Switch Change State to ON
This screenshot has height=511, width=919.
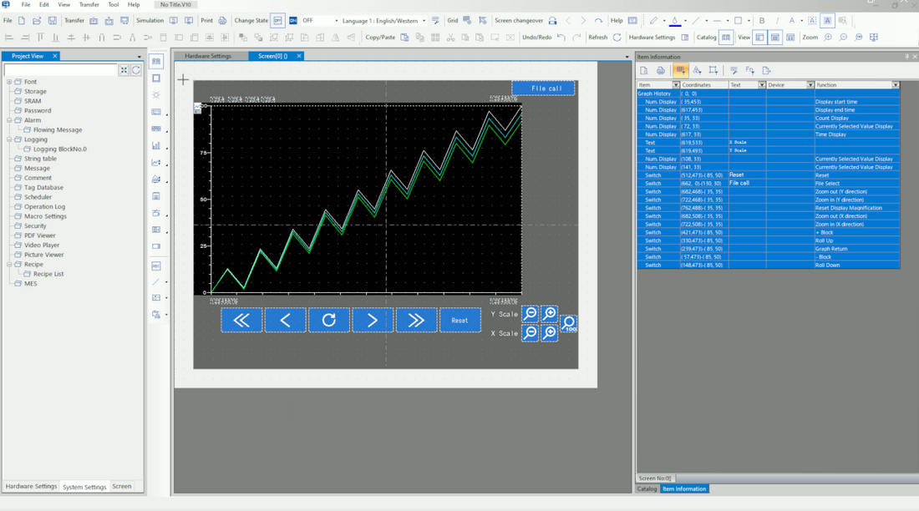click(293, 21)
